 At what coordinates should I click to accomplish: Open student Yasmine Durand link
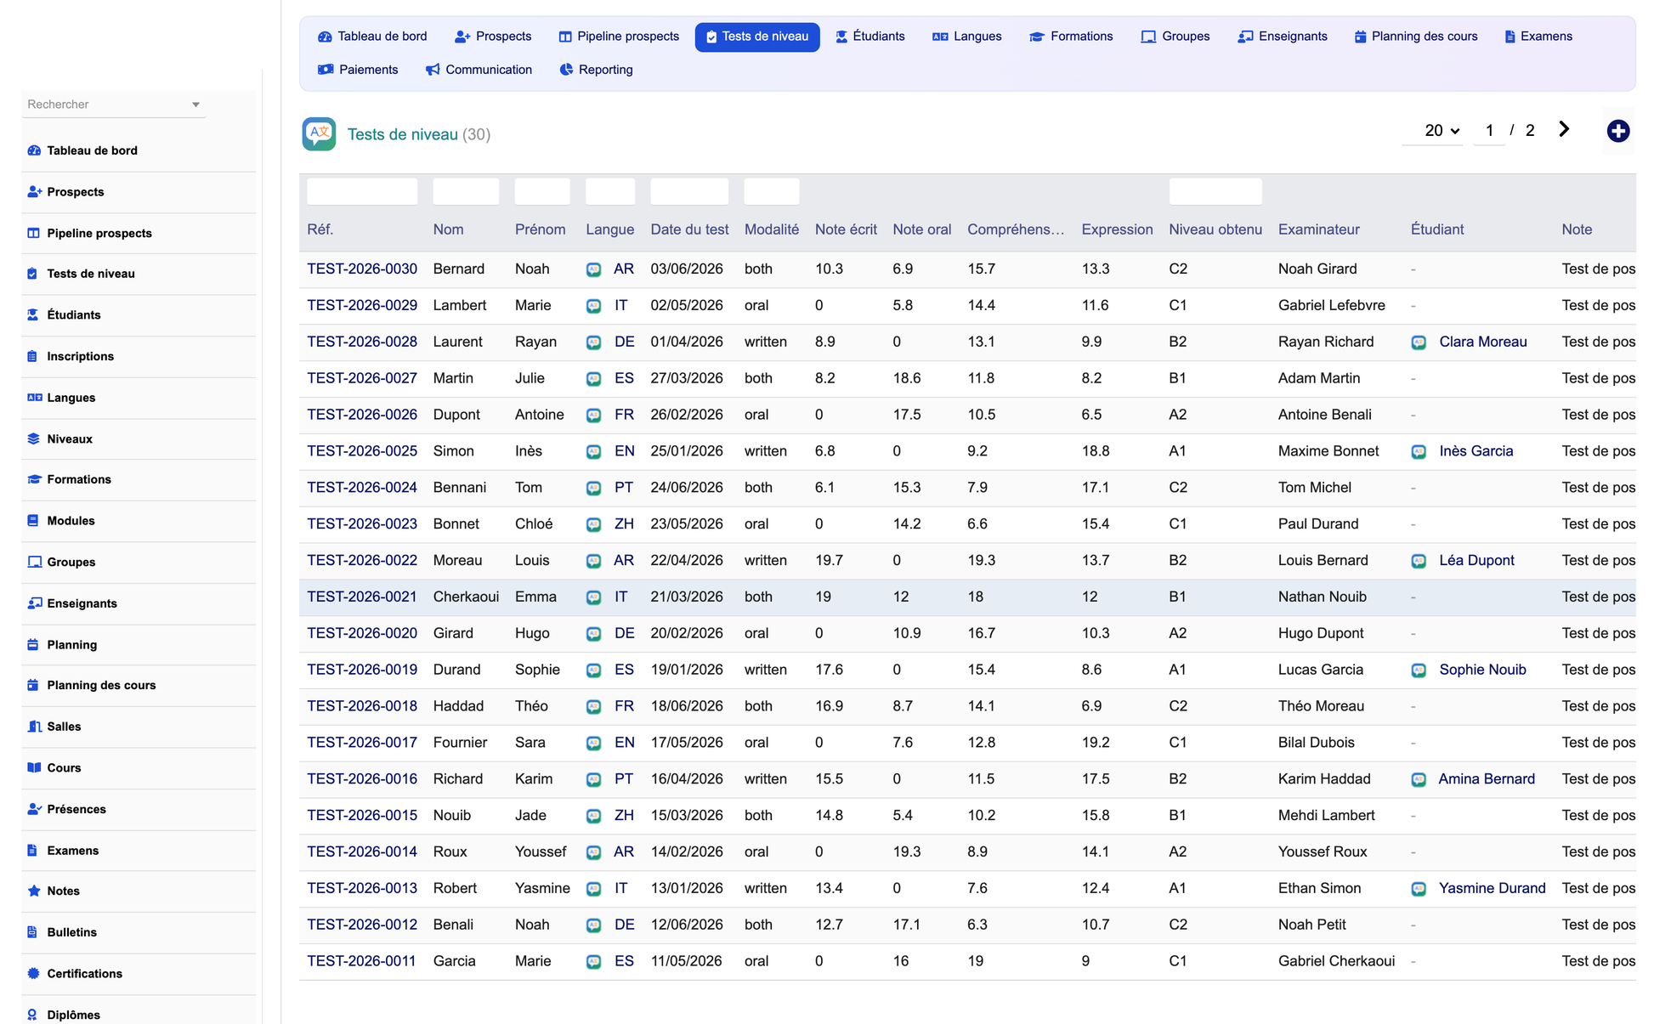[1492, 888]
